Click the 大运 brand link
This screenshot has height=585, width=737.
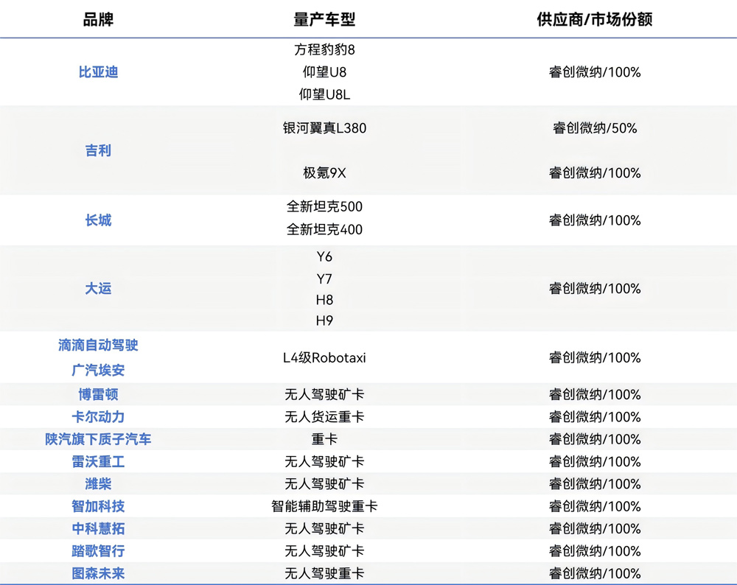[x=98, y=289]
